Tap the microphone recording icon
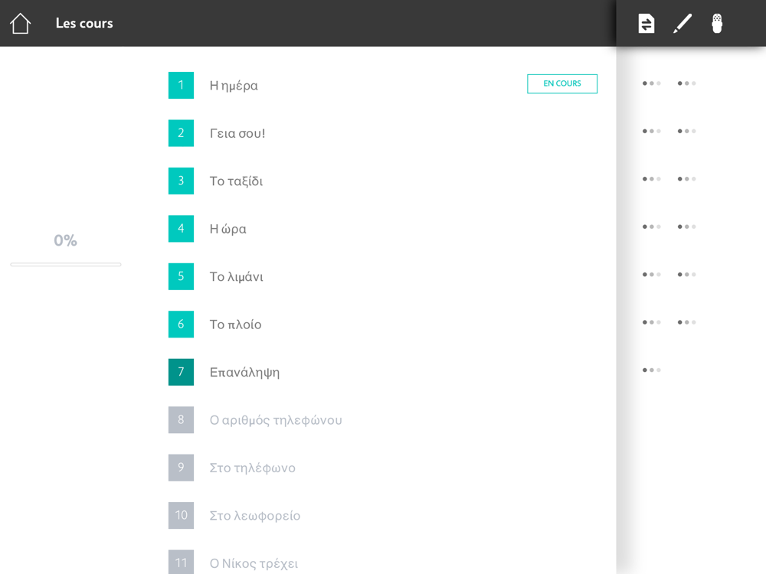The height and width of the screenshot is (574, 766). point(717,24)
